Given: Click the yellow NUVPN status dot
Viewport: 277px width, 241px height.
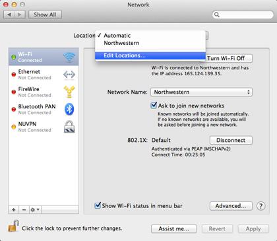Looking at the screenshot, I should (14, 127).
